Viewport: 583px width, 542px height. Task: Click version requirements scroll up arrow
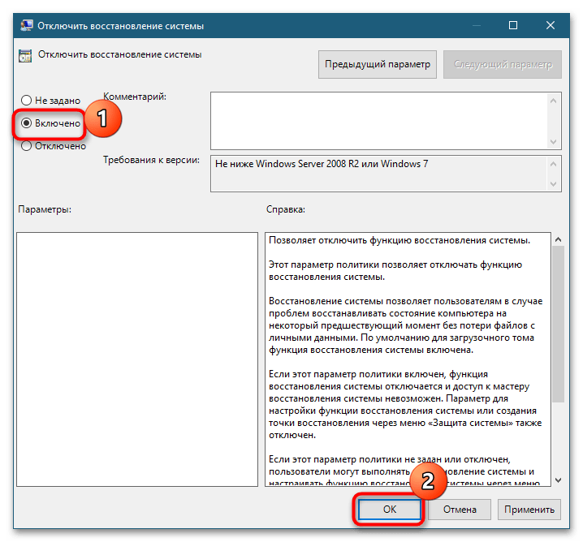[553, 164]
